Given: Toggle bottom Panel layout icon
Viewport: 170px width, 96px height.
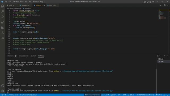Looking at the screenshot, I should pyautogui.click(x=148, y=2).
